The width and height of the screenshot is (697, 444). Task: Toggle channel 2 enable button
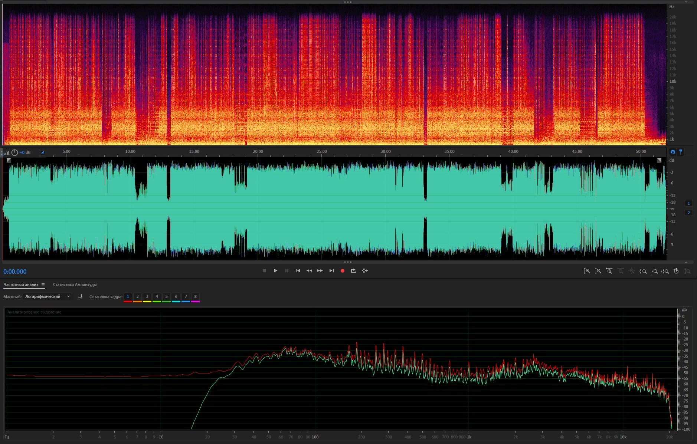[688, 213]
